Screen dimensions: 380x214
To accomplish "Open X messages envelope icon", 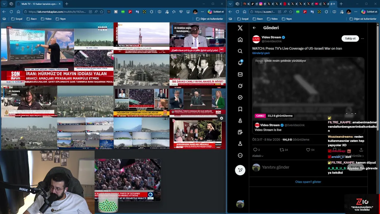I will 240,74.
